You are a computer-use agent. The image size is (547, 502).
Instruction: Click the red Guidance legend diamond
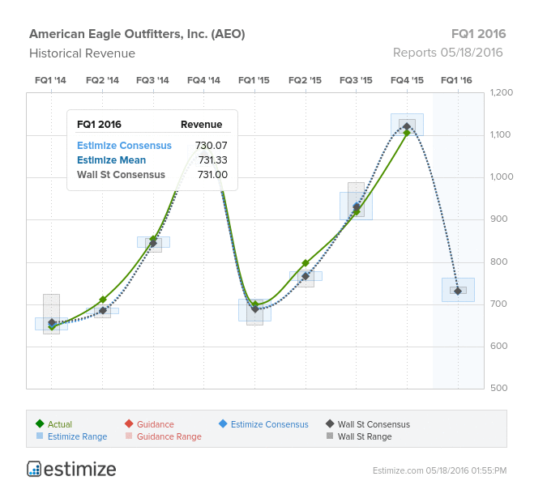[x=129, y=423]
